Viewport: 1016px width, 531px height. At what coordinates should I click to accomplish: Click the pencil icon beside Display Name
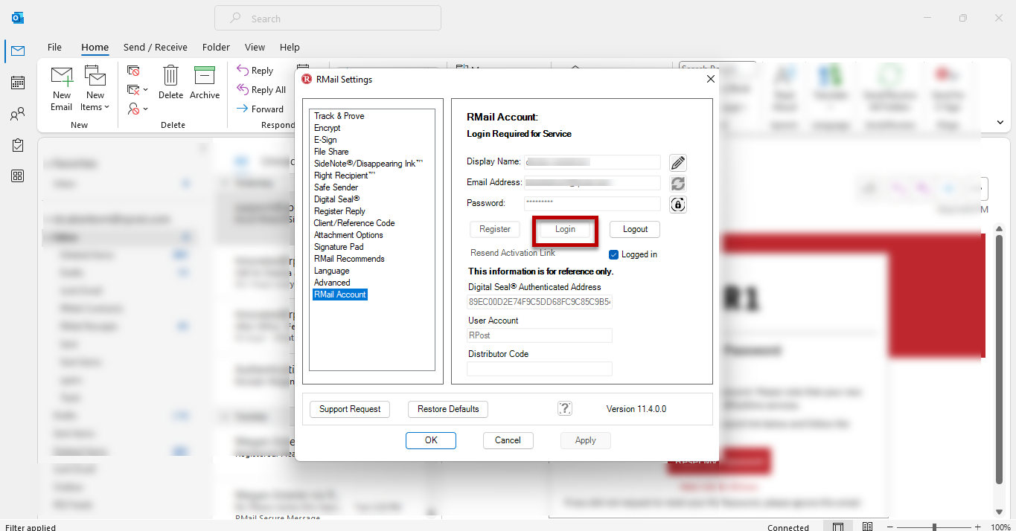click(677, 163)
